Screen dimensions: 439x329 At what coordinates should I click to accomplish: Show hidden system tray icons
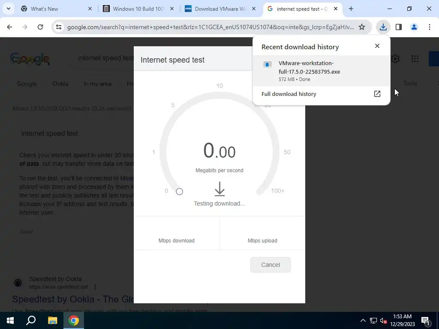[x=363, y=320]
